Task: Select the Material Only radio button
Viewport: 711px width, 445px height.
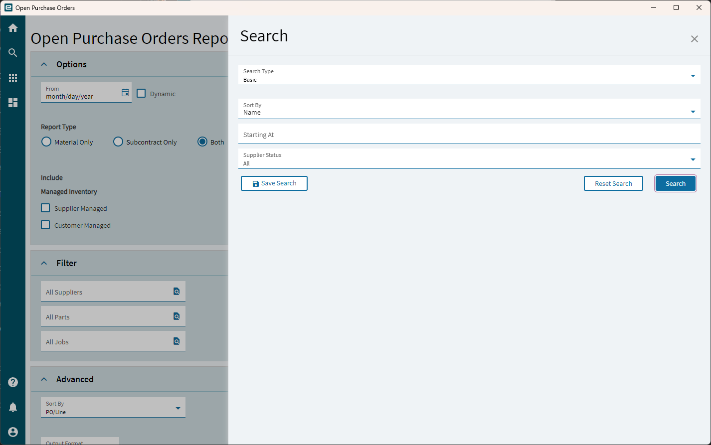Action: tap(46, 142)
